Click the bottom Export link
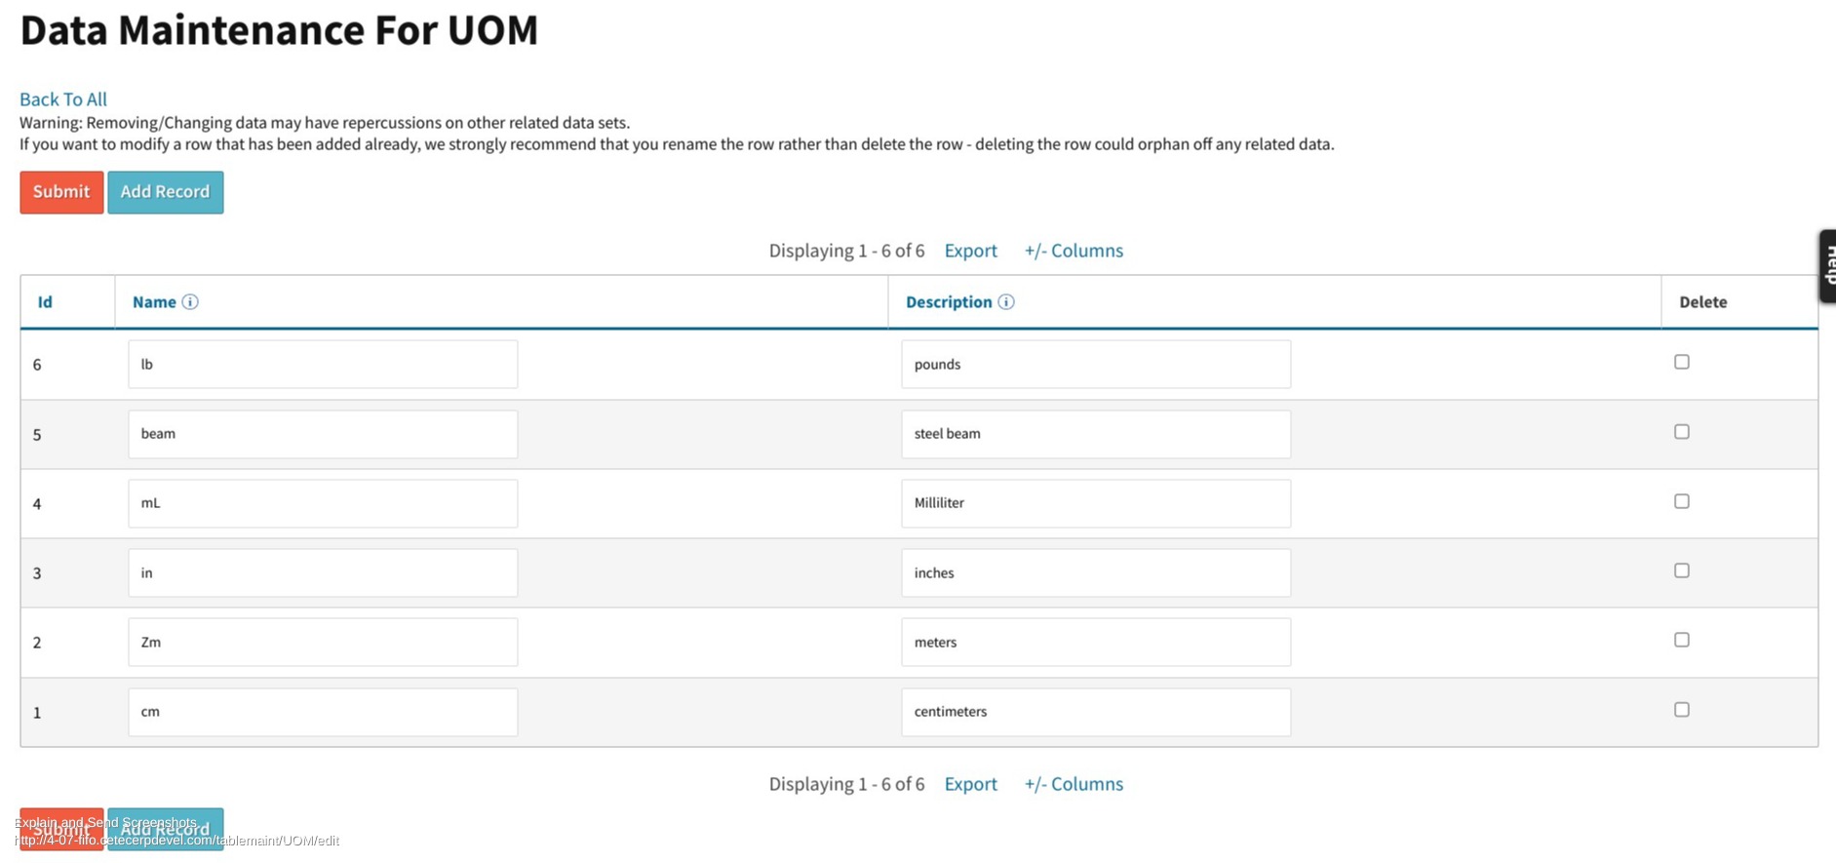This screenshot has width=1836, height=863. pos(971,784)
